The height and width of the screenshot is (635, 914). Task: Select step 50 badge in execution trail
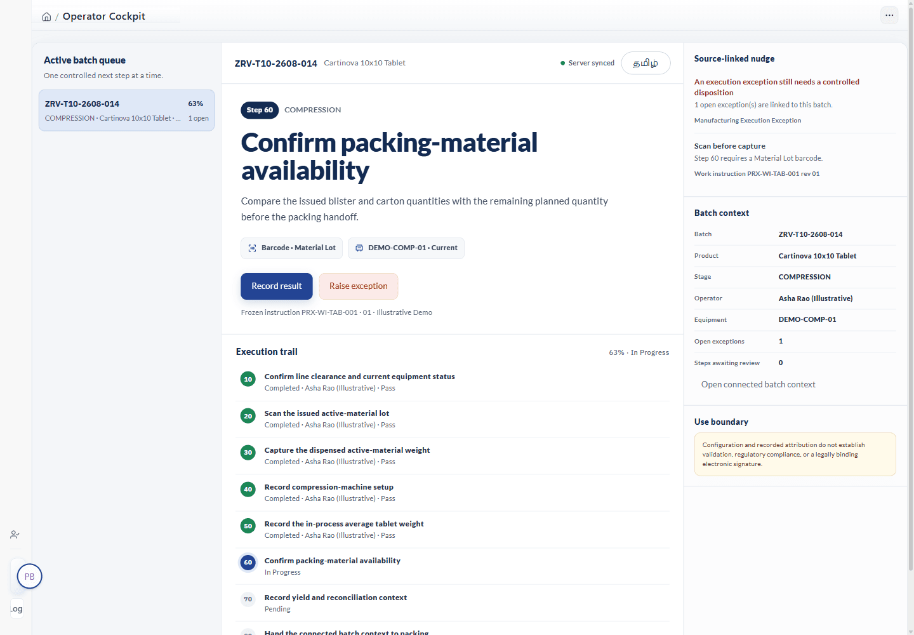pyautogui.click(x=248, y=526)
